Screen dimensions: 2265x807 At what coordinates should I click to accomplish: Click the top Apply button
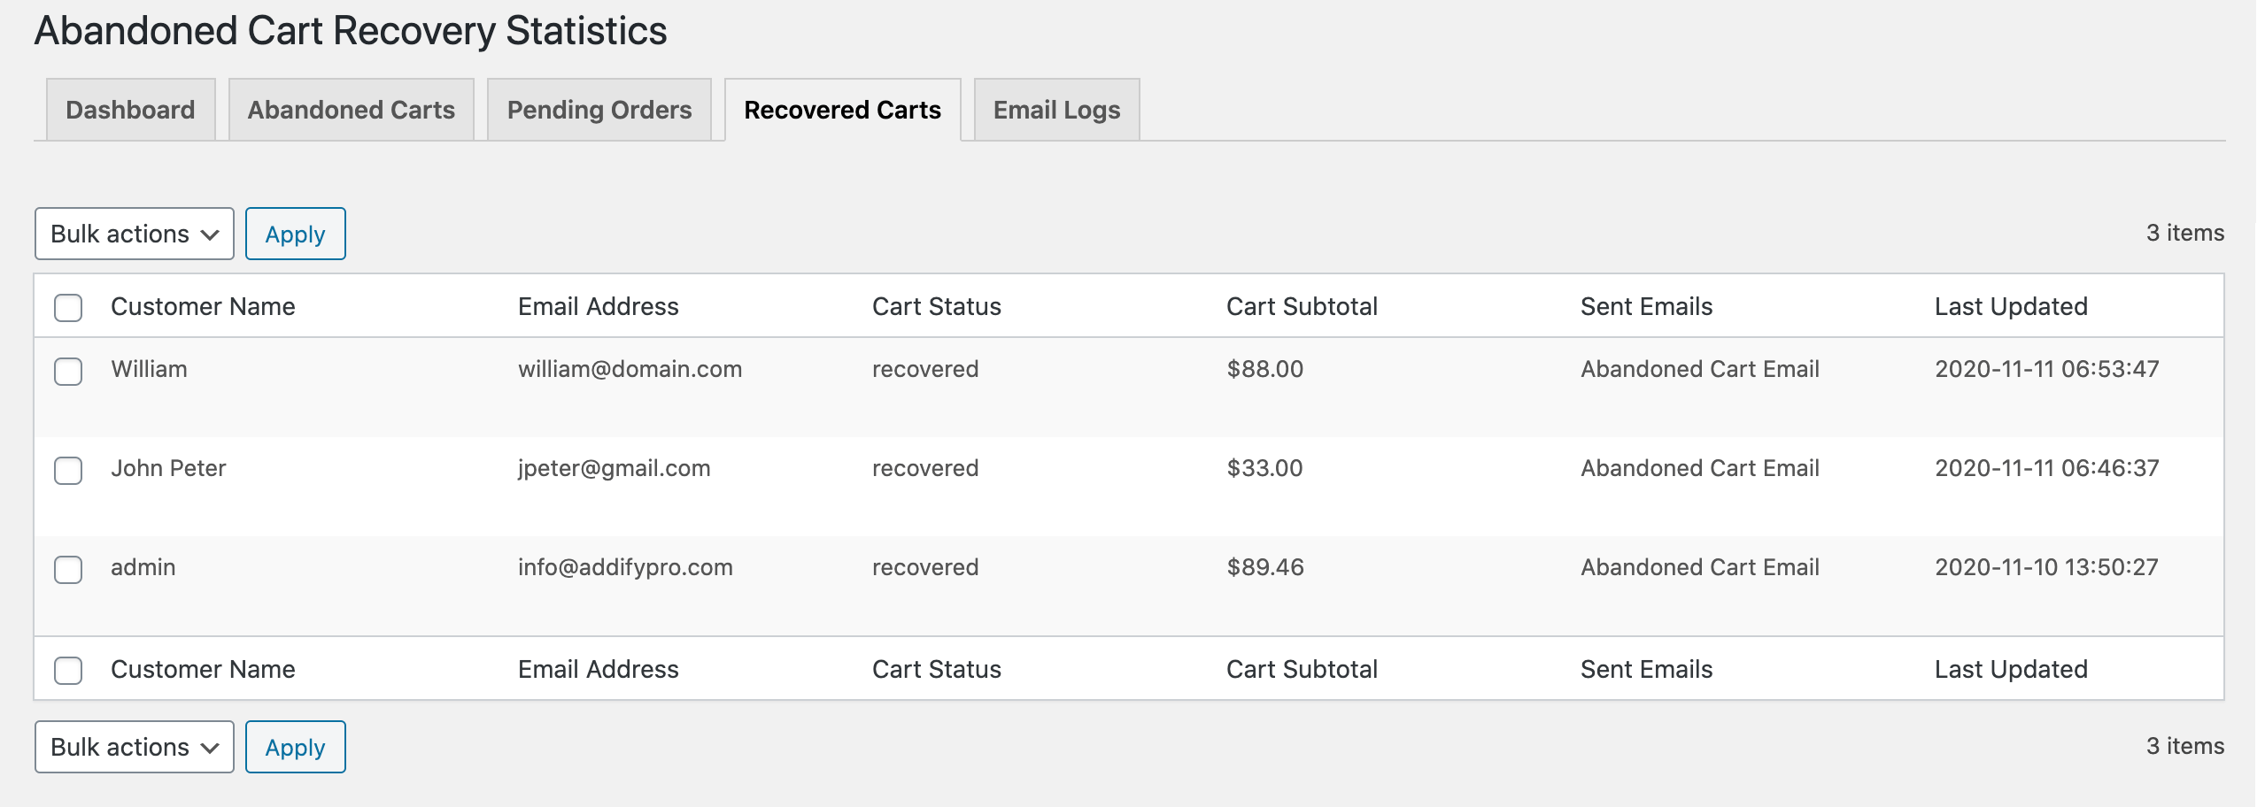295,234
